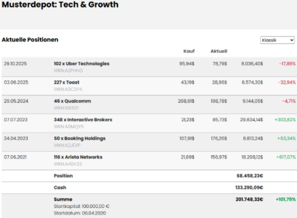Click the Aktuell column header
Image resolution: width=297 pixels, height=218 pixels.
click(x=219, y=51)
